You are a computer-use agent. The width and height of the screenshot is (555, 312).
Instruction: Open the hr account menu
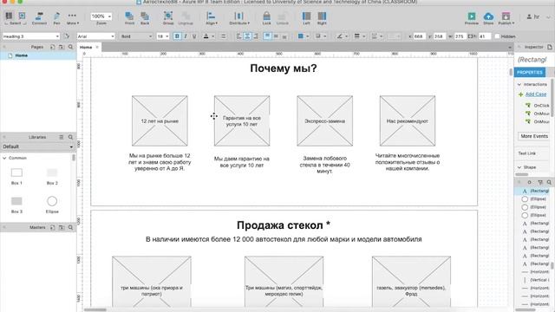(538, 16)
